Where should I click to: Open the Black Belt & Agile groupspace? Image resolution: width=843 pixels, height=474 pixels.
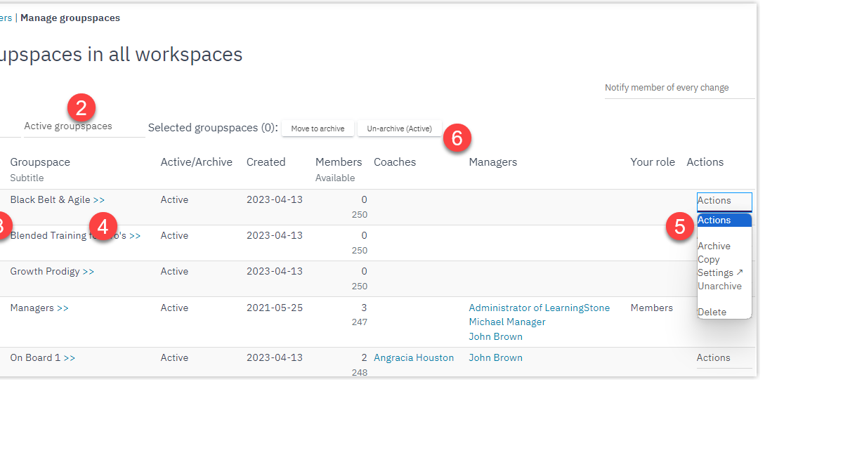tap(53, 199)
